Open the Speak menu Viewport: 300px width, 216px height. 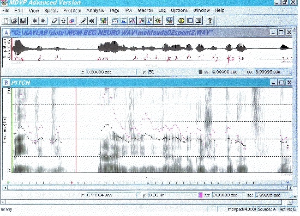tap(51, 10)
